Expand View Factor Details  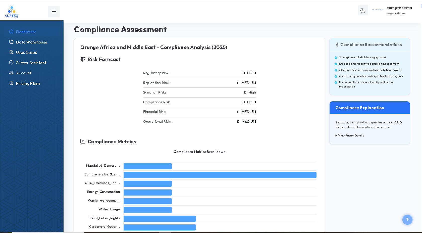coord(350,135)
